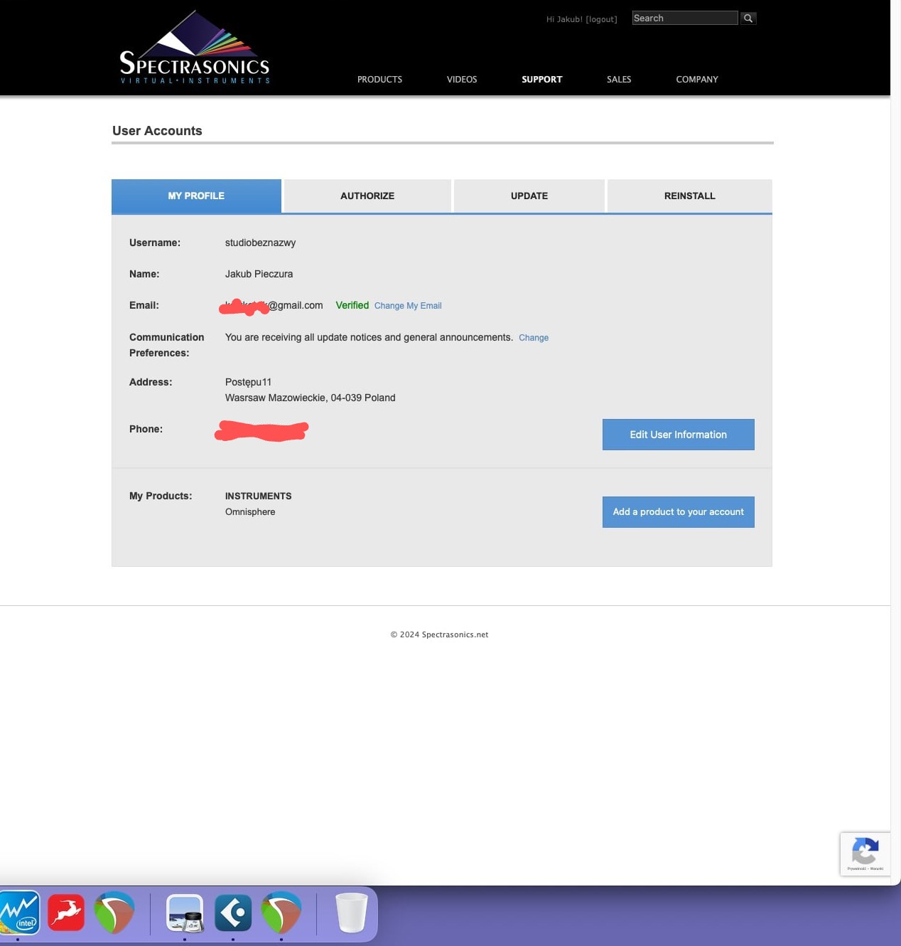901x946 pixels.
Task: Open Intel Power Gadget from the dock
Action: click(19, 913)
